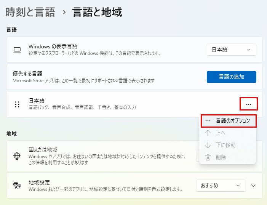Open the 日本語 display language dropdown
267x205 pixels.
point(231,50)
